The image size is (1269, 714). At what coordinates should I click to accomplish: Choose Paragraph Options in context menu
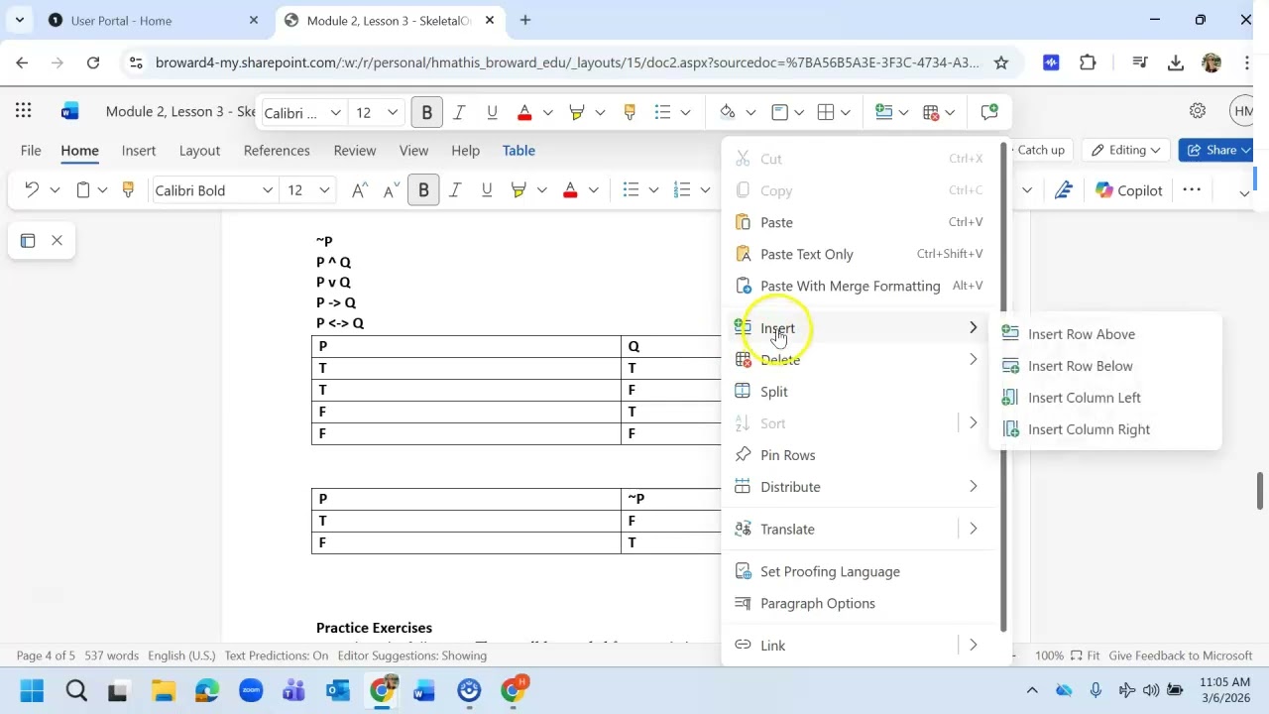(862, 603)
